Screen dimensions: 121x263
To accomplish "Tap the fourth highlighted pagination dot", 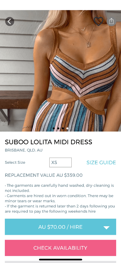I will tap(67, 128).
